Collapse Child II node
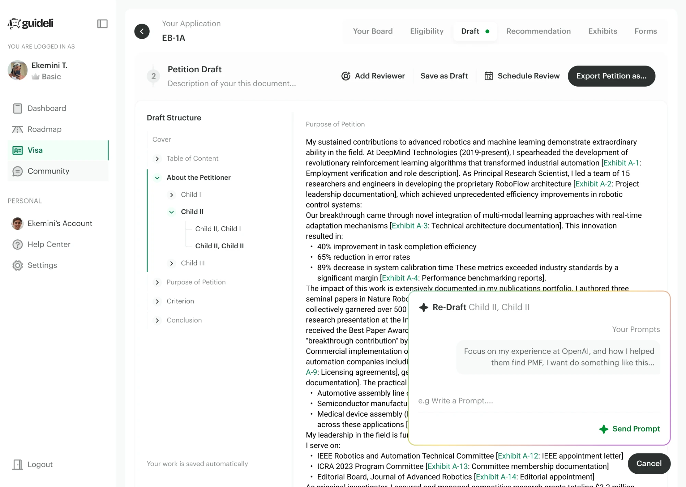 [x=171, y=212]
